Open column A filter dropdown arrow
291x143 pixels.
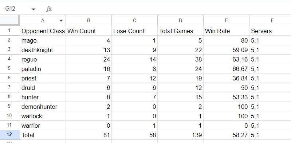click(x=61, y=21)
